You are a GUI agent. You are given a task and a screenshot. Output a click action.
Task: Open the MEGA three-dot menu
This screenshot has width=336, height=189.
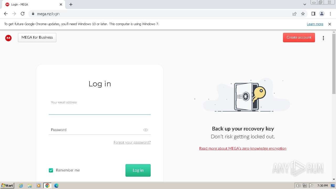tap(323, 38)
